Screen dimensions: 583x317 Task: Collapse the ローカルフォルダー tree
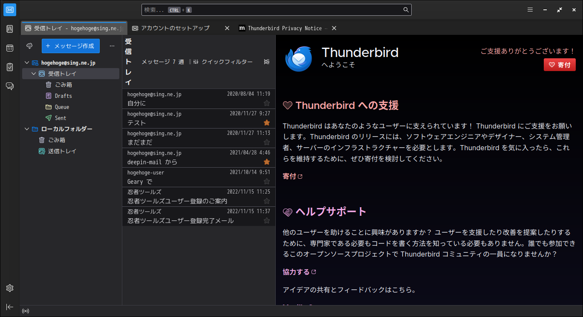point(27,129)
